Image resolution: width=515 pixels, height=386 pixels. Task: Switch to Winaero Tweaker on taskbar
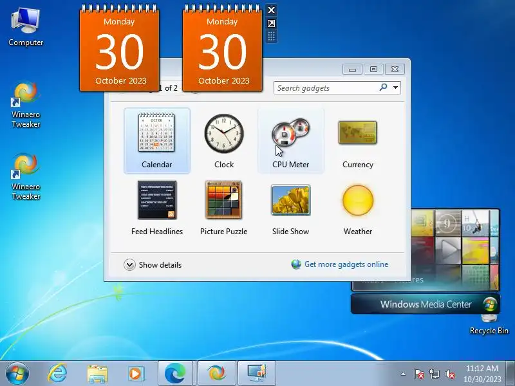[217, 373]
